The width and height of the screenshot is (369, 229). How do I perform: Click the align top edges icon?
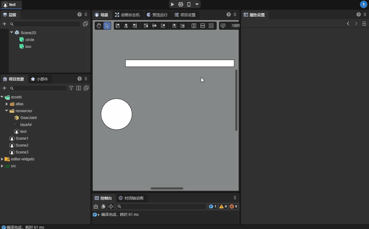pyautogui.click(x=146, y=26)
